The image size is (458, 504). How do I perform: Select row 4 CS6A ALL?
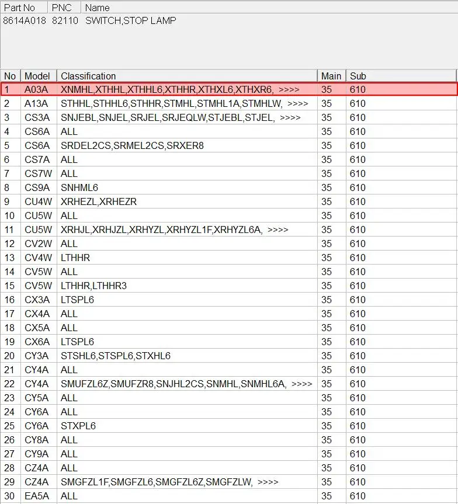click(228, 131)
